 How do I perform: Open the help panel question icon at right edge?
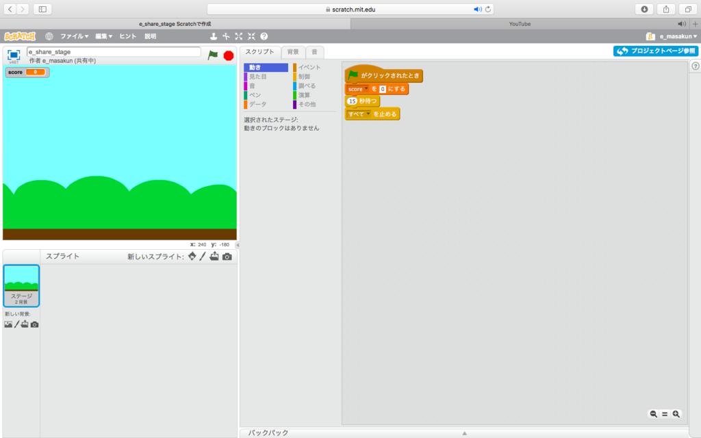point(696,66)
